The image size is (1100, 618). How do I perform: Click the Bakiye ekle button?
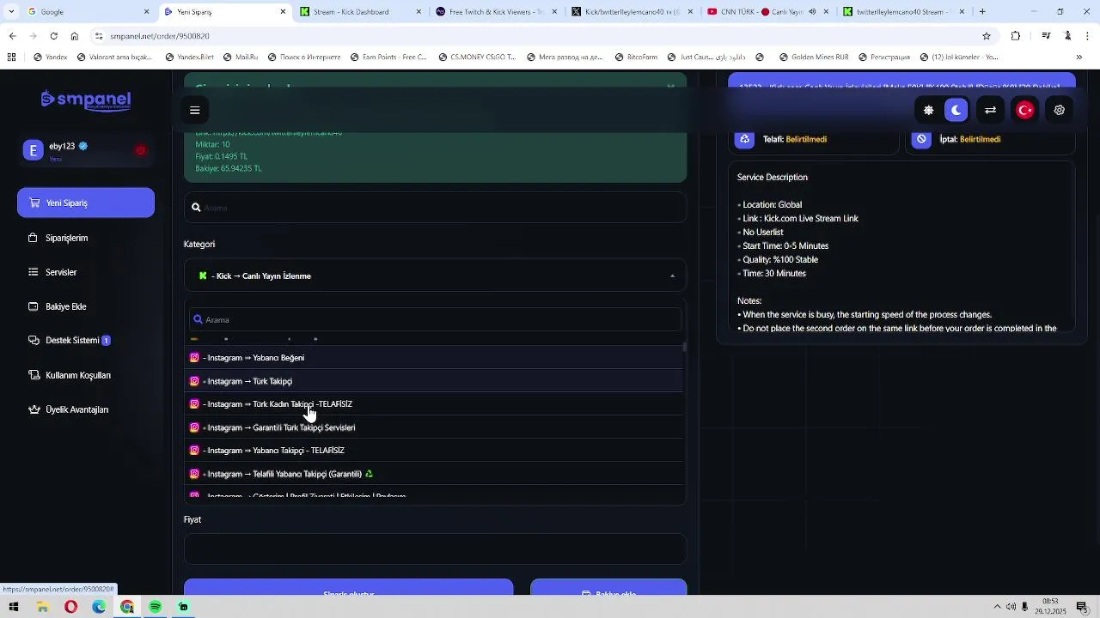(608, 587)
